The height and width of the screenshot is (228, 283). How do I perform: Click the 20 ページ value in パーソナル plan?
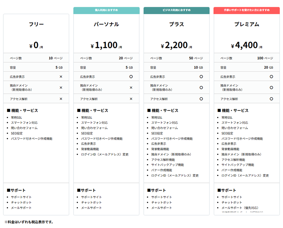coord(126,58)
